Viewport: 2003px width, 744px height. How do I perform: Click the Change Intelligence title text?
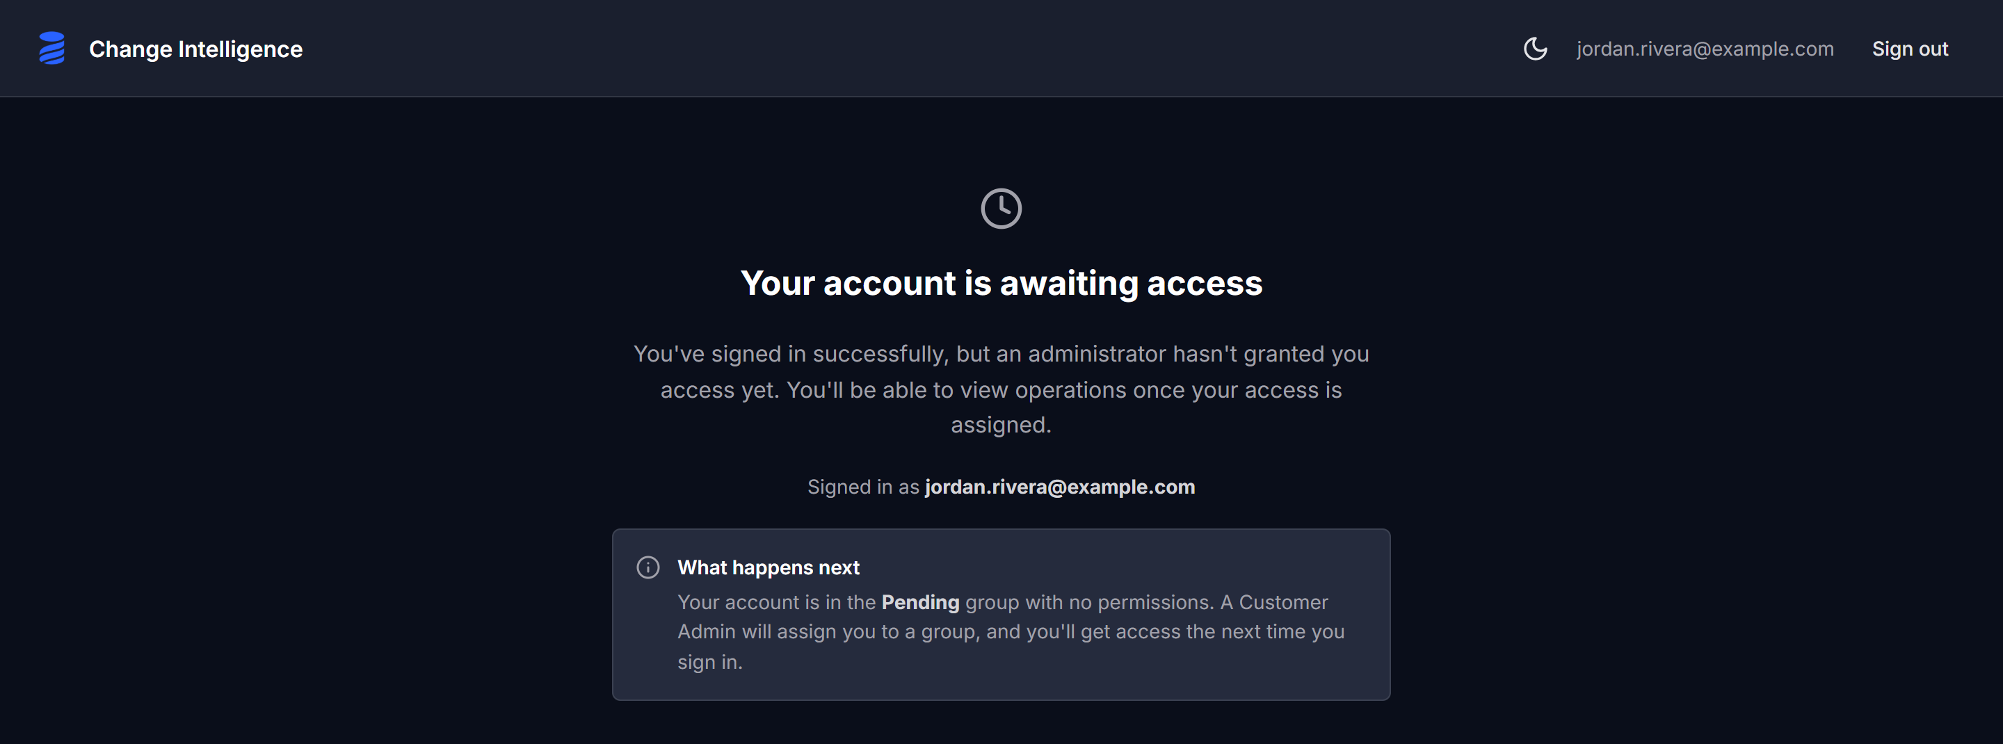click(195, 49)
